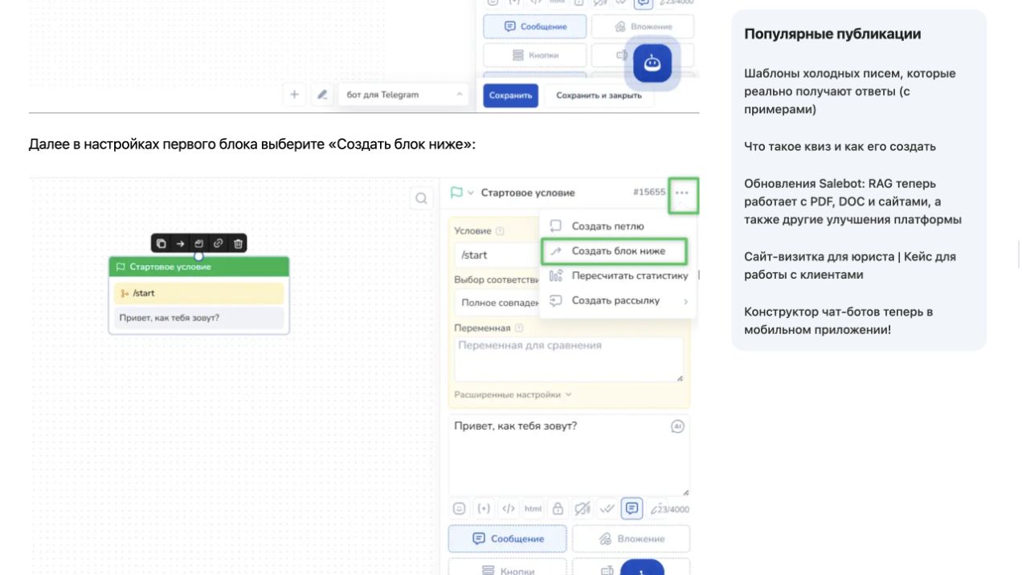Click the trash icon in the node toolbar
The height and width of the screenshot is (575, 1022).
tap(238, 243)
